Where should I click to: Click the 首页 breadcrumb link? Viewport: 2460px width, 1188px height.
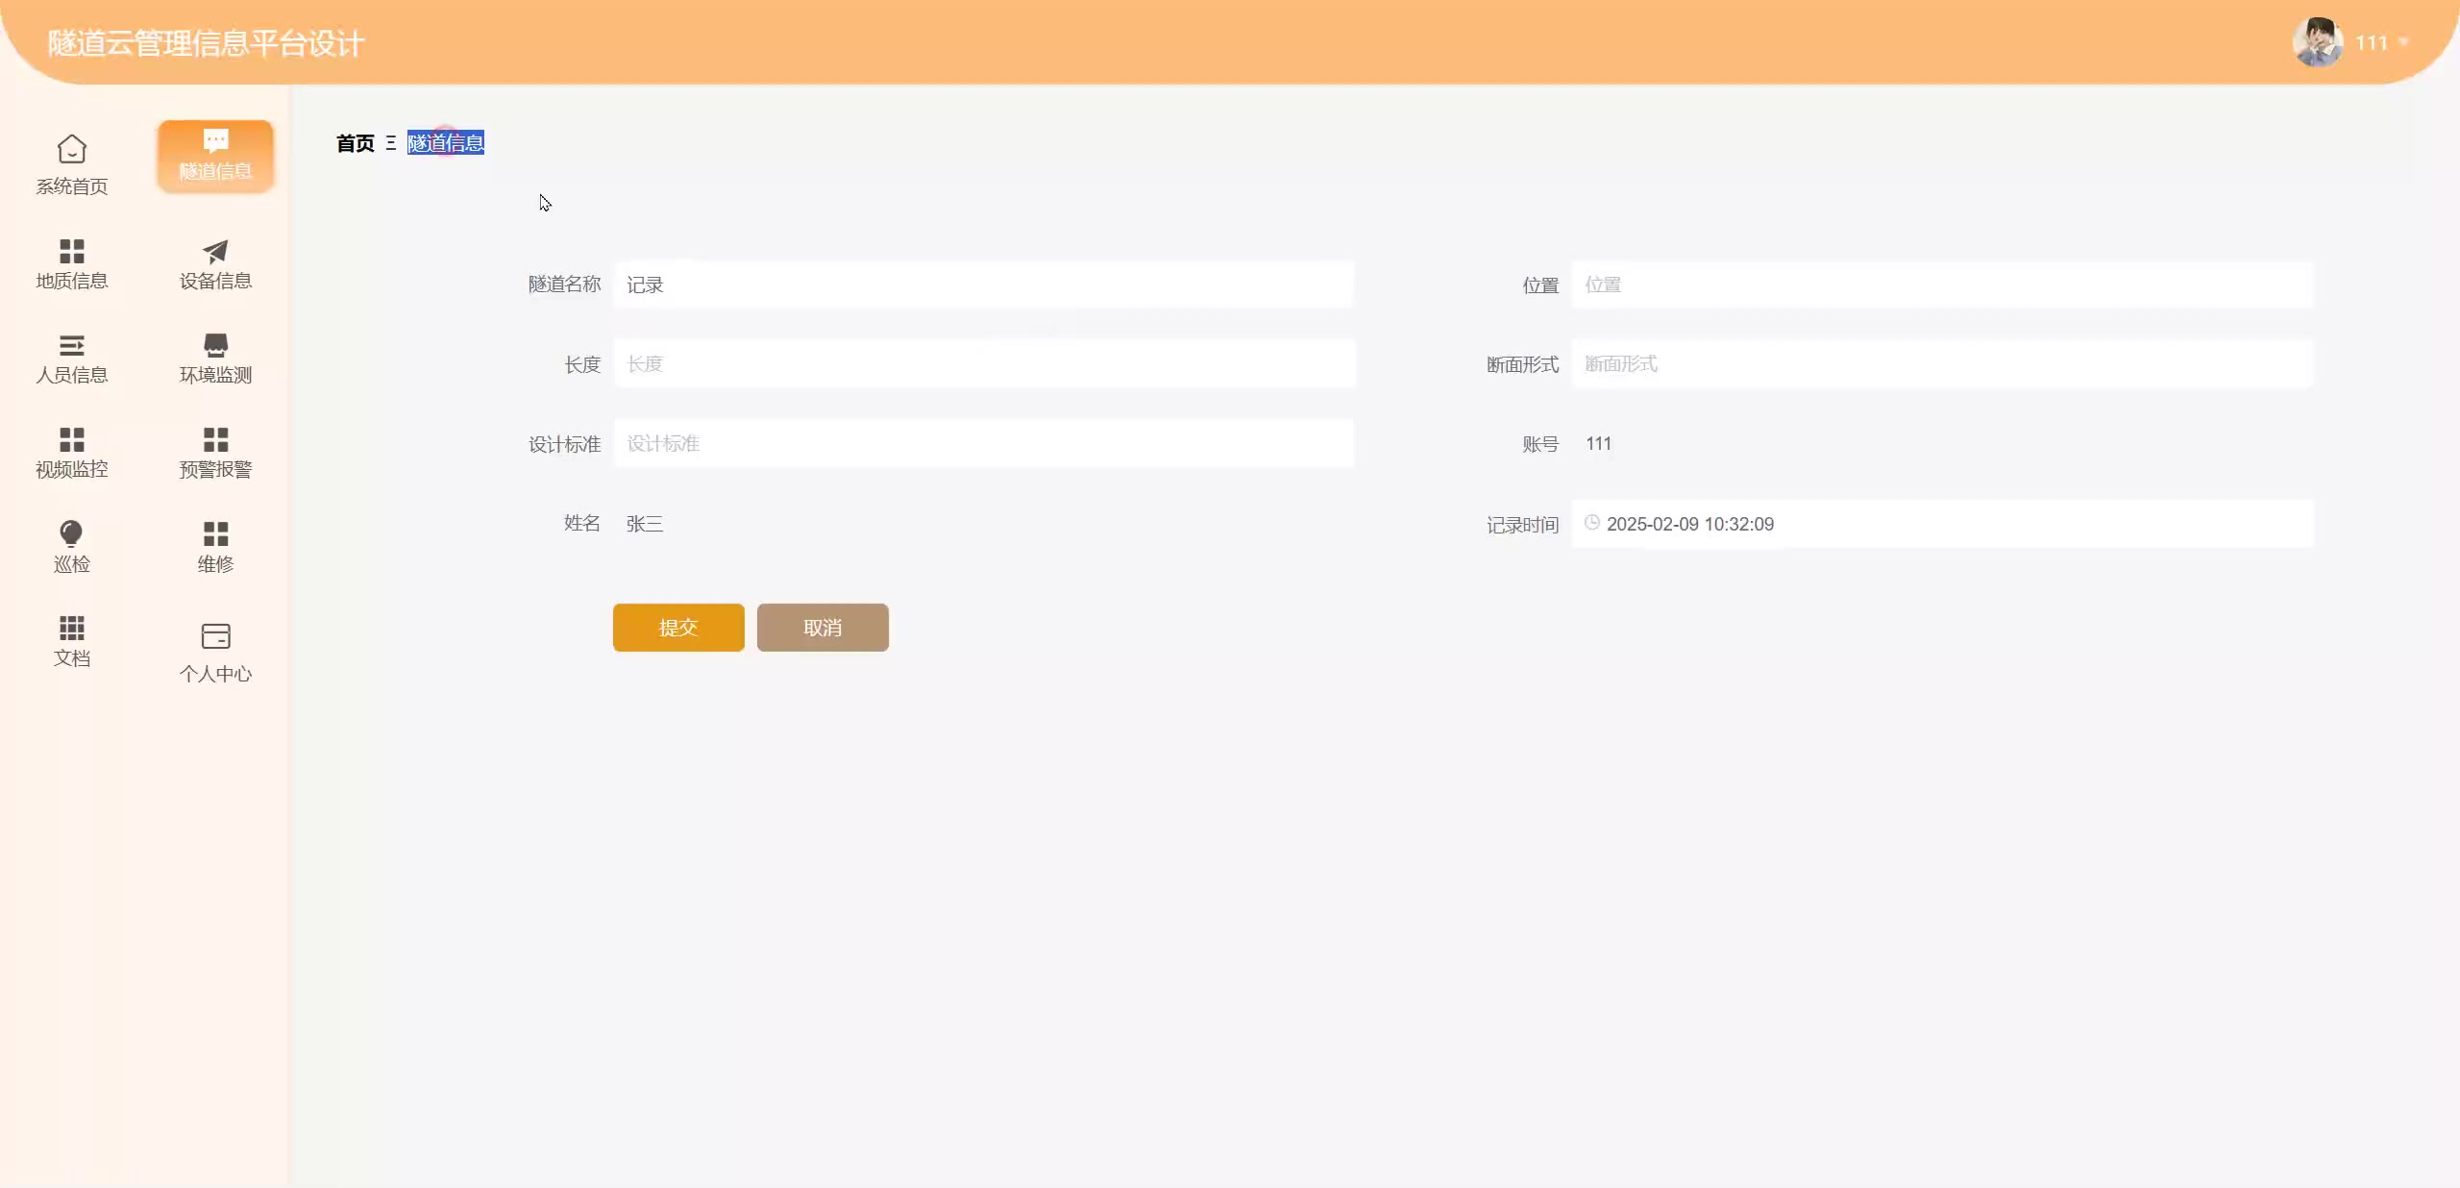click(355, 143)
